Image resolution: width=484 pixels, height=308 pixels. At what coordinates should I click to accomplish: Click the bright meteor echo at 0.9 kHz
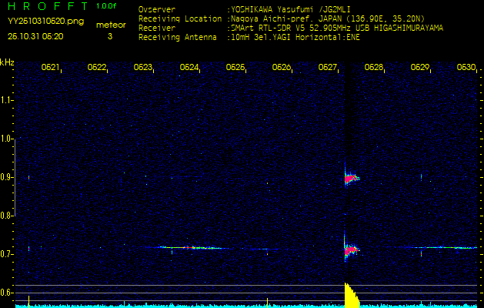(x=351, y=179)
